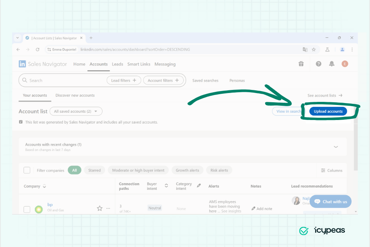Click the lead recommendation profile photo
This screenshot has height=247, width=370.
click(x=296, y=201)
